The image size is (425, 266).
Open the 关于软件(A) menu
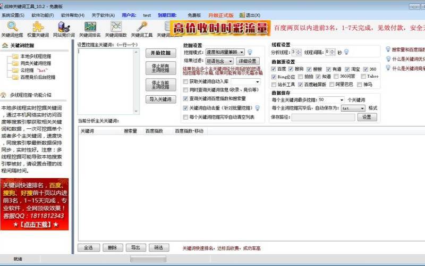(x=103, y=15)
